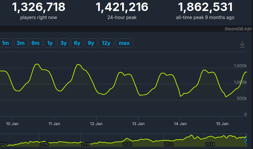Click the '24-hour peak' caption
Image resolution: width=253 pixels, height=149 pixels.
click(x=122, y=17)
